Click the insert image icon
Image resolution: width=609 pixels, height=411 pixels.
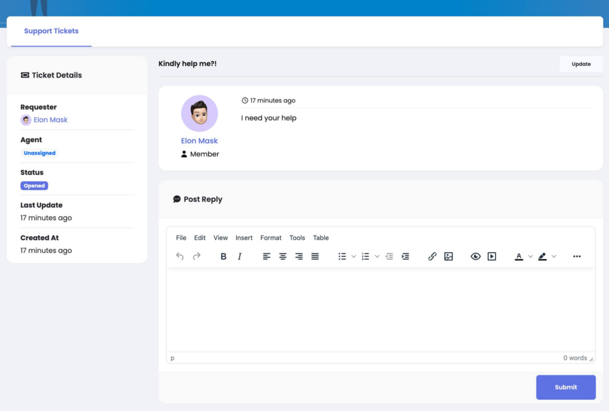448,256
